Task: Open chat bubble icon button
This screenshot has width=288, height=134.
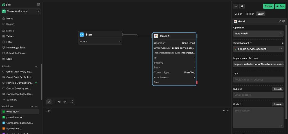Action: 242,6
